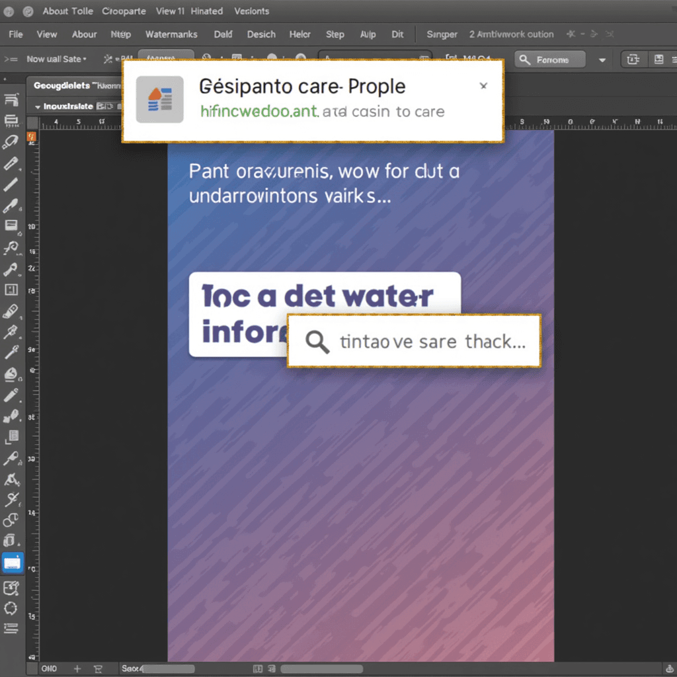The image size is (677, 677).
Task: Dismiss the Gésipanto care notification with X
Action: [x=483, y=86]
